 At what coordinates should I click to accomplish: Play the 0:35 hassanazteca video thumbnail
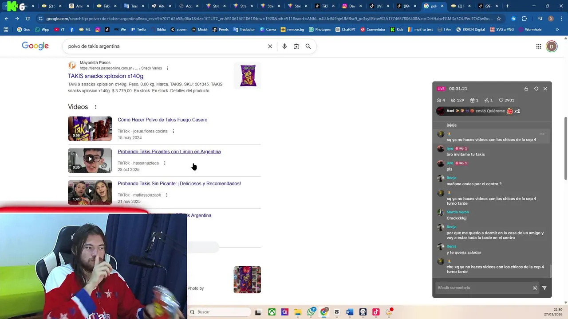90,160
